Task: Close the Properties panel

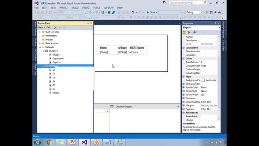Action: [219, 24]
